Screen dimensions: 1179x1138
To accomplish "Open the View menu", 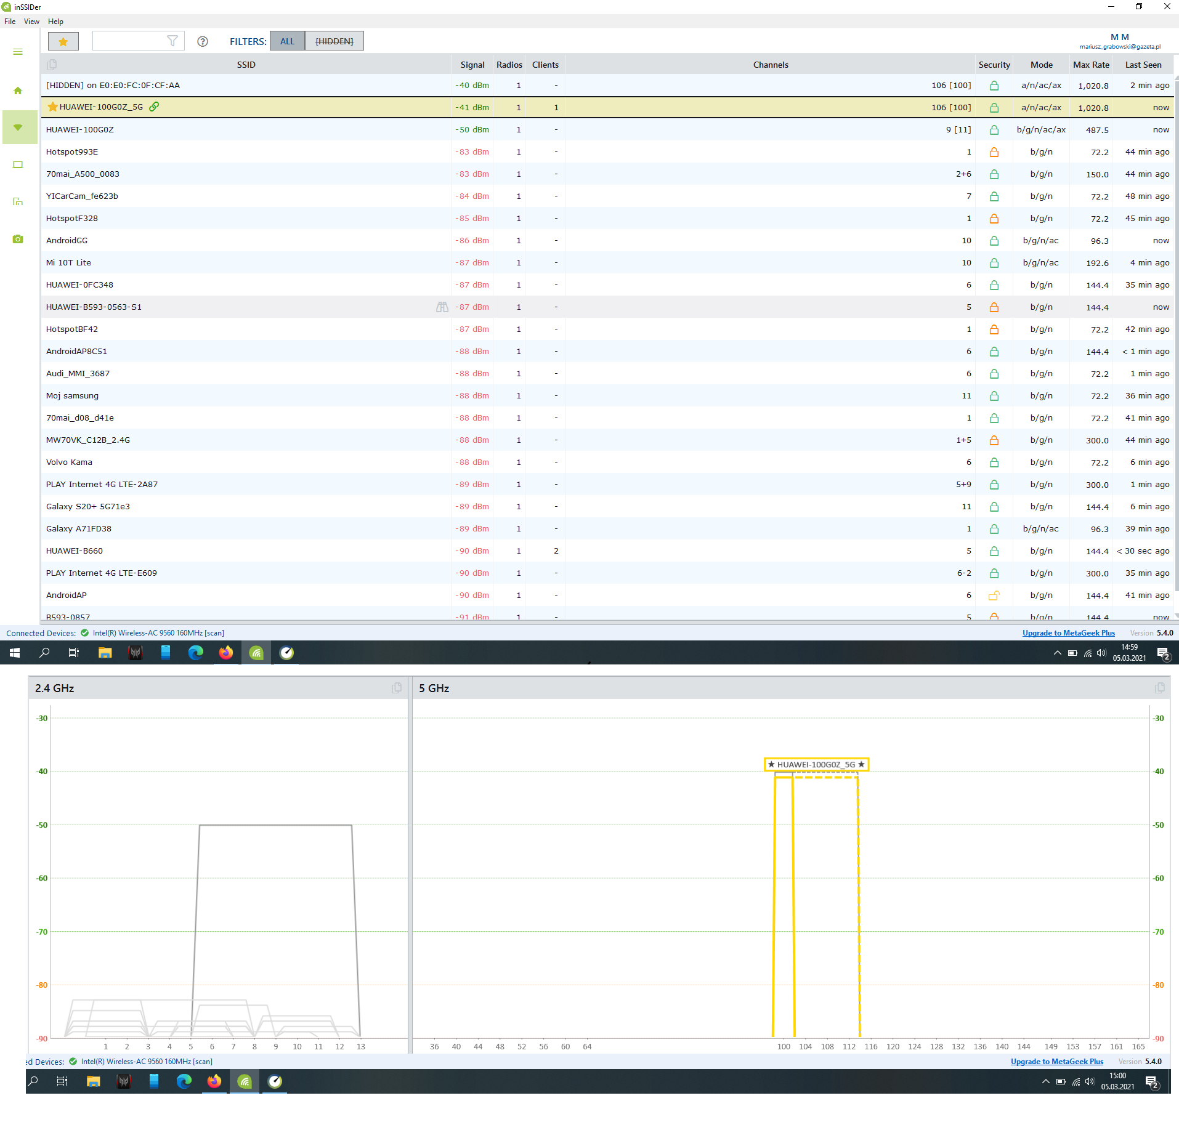I will [31, 22].
